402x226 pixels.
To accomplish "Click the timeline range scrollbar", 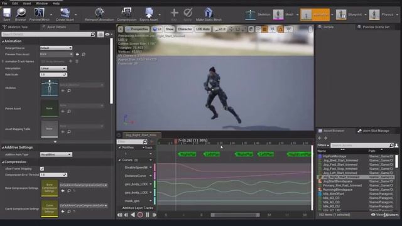I will point(235,215).
